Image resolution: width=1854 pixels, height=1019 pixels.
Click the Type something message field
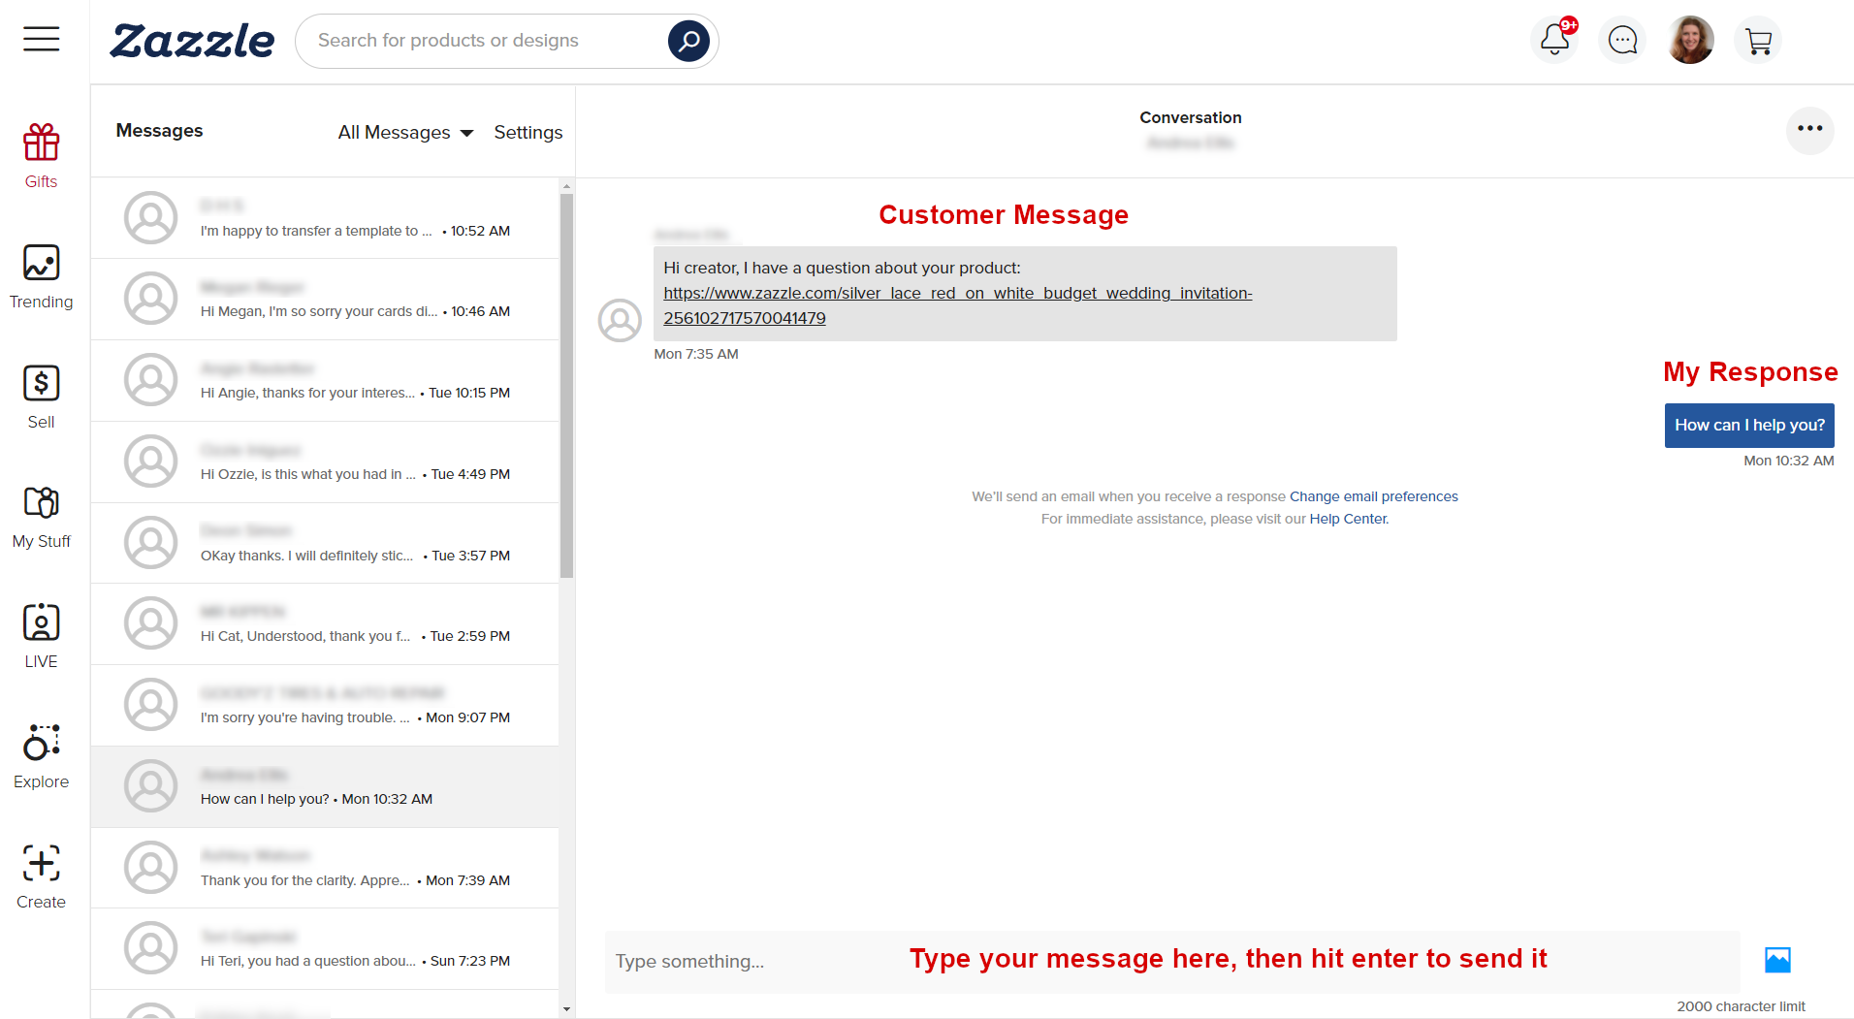(1171, 962)
